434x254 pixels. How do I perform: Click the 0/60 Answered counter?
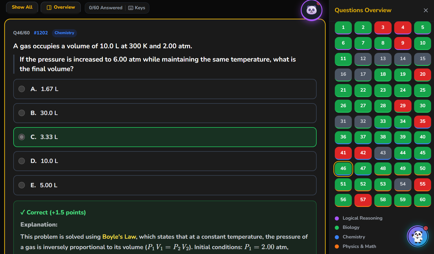click(x=106, y=8)
